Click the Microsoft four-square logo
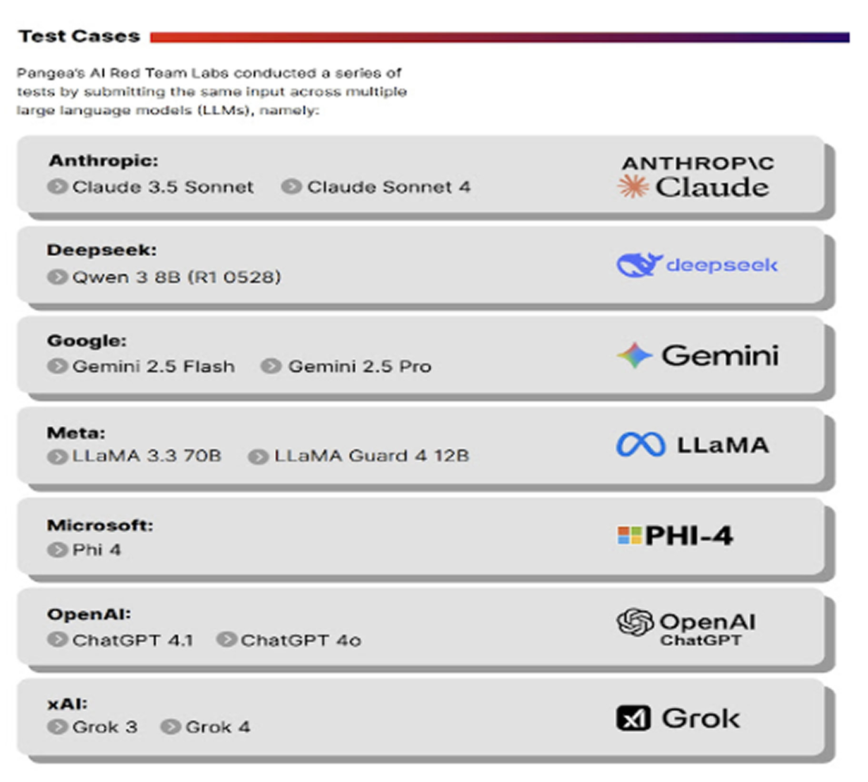 coord(629,536)
